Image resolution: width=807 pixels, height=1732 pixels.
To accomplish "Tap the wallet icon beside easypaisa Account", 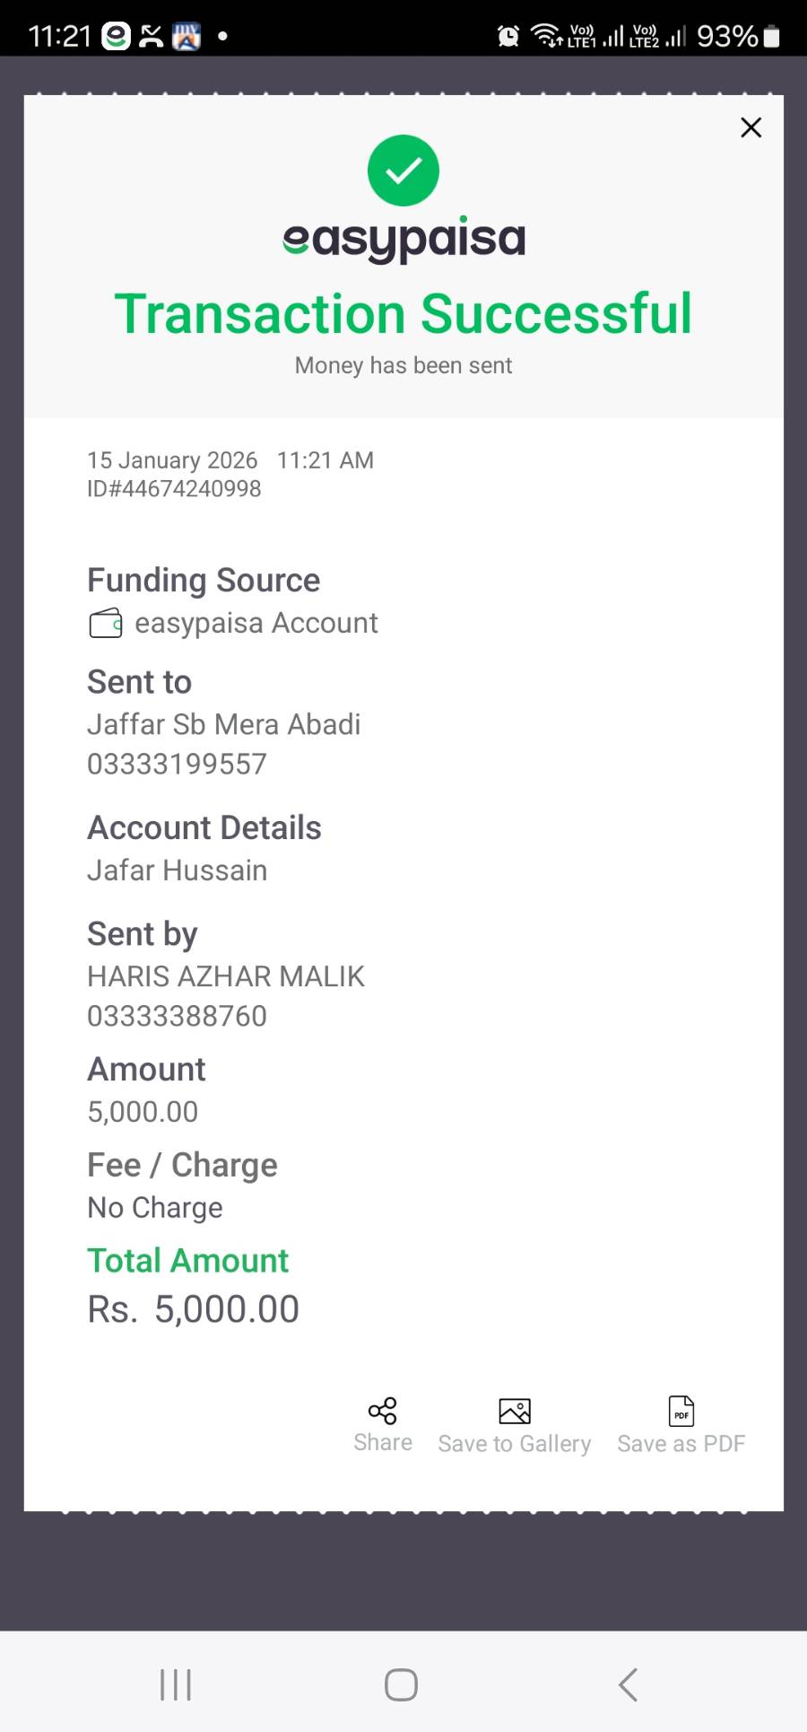I will (106, 623).
